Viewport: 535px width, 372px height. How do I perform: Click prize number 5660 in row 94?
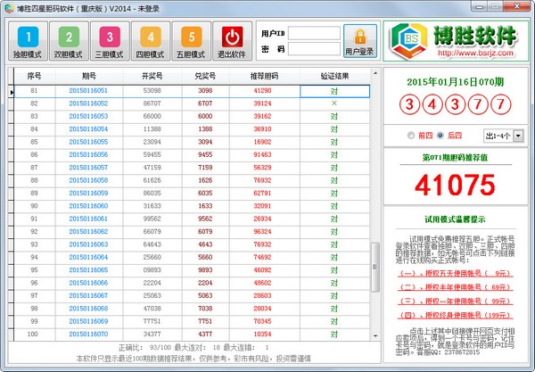[x=205, y=257]
